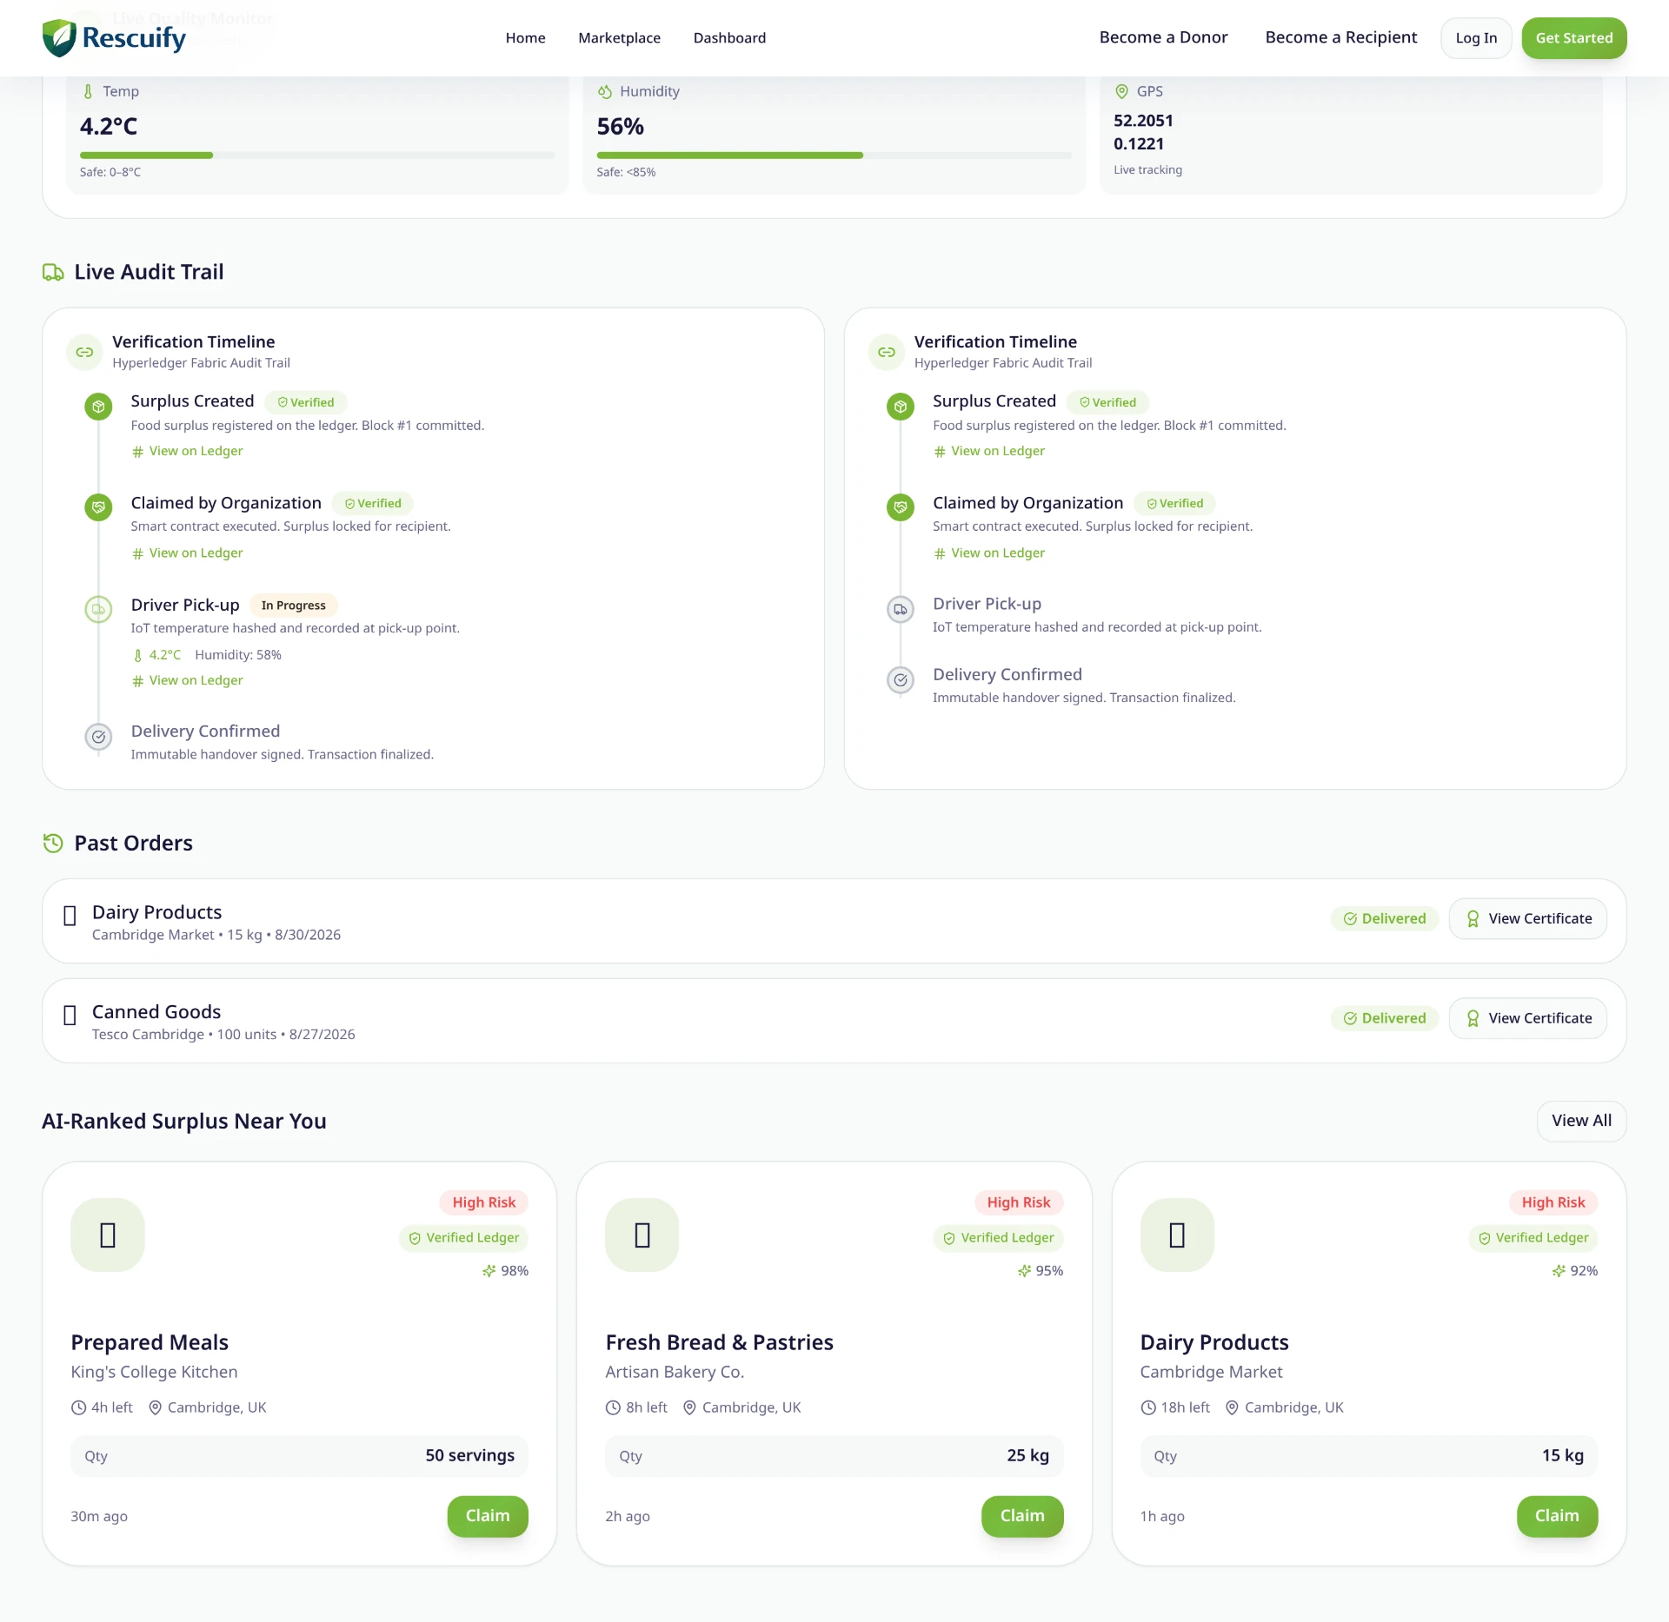Viewport: 1669px width, 1622px height.
Task: Go to the Home nav item
Action: pos(526,38)
